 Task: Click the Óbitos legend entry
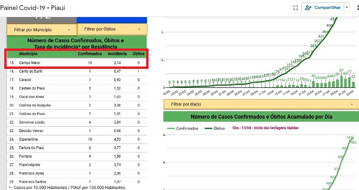[x=215, y=128]
